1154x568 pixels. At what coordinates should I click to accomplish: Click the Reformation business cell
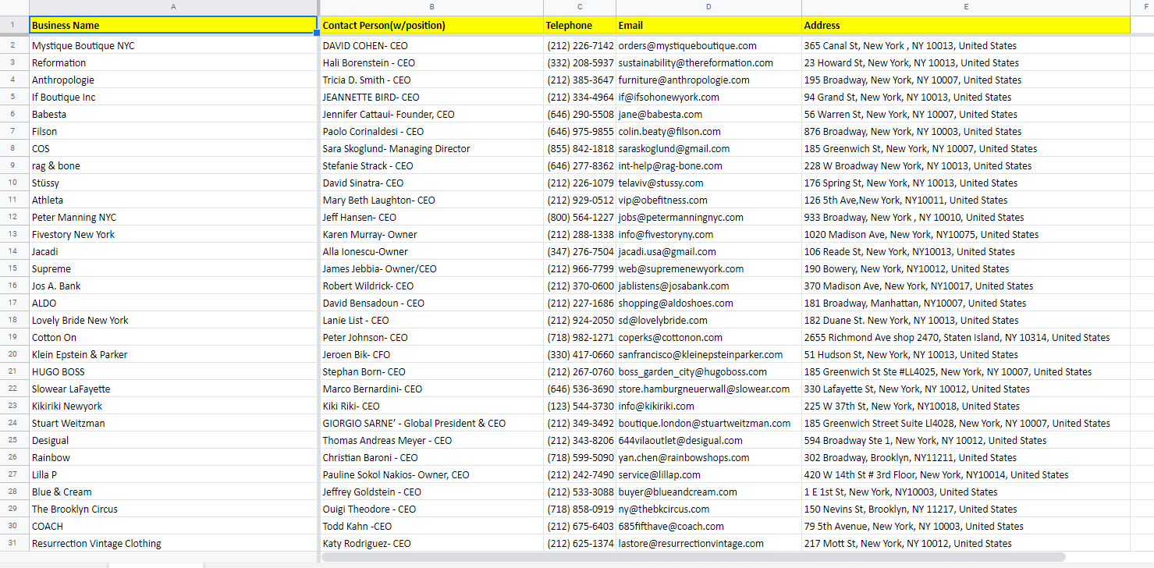(x=173, y=62)
